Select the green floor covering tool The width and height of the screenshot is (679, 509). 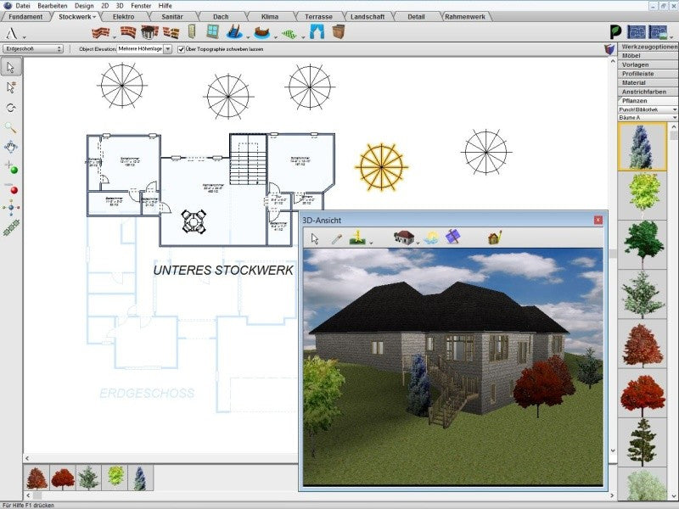pos(289,33)
